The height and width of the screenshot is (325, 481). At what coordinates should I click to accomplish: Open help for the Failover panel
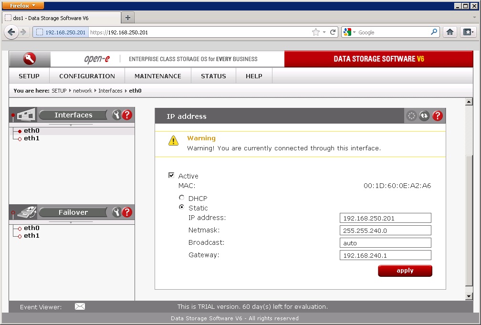(127, 212)
